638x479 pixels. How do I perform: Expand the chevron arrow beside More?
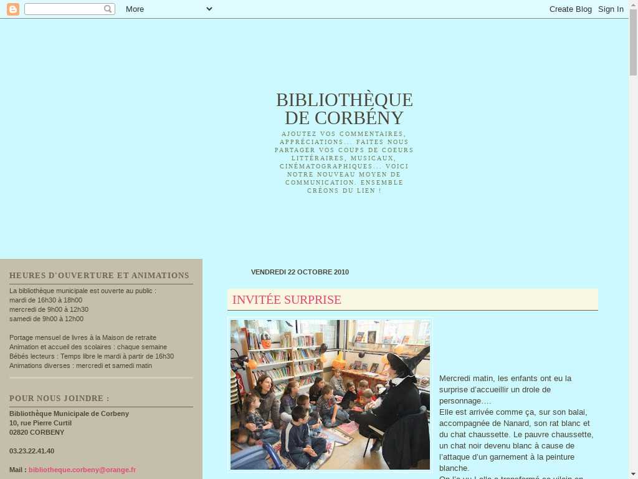point(209,9)
